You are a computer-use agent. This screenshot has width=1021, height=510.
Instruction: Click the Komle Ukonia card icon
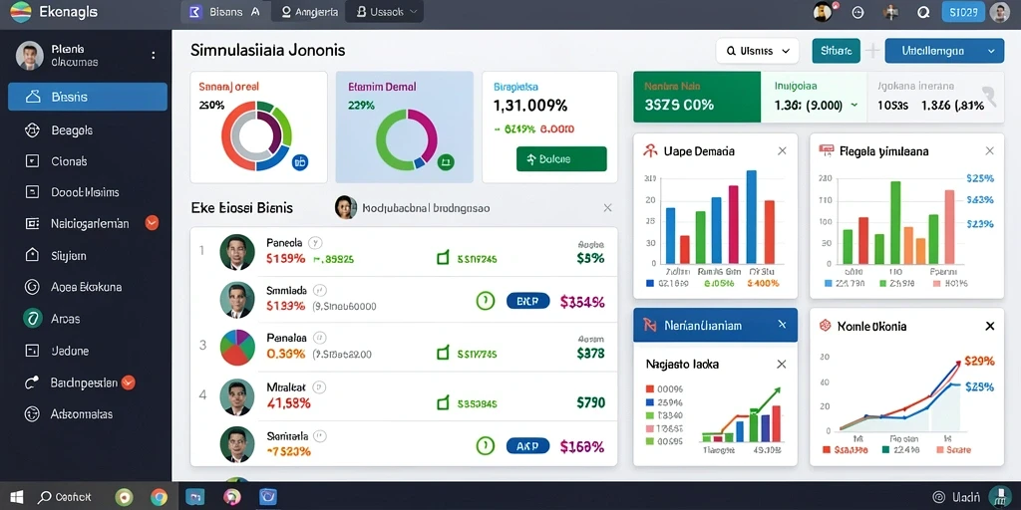(x=826, y=326)
